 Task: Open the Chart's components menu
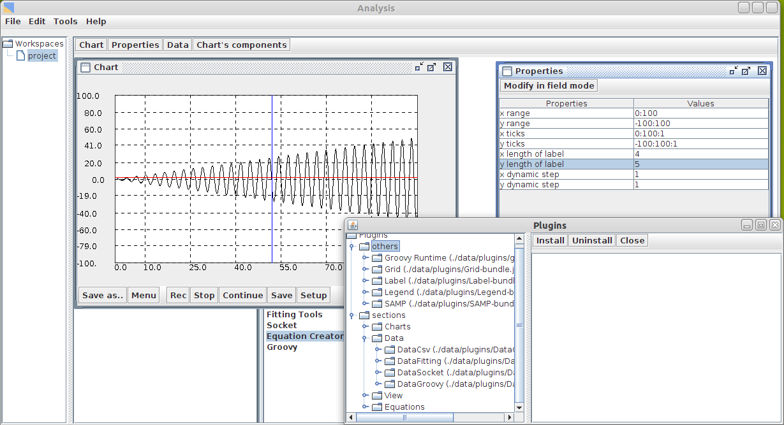click(x=241, y=45)
